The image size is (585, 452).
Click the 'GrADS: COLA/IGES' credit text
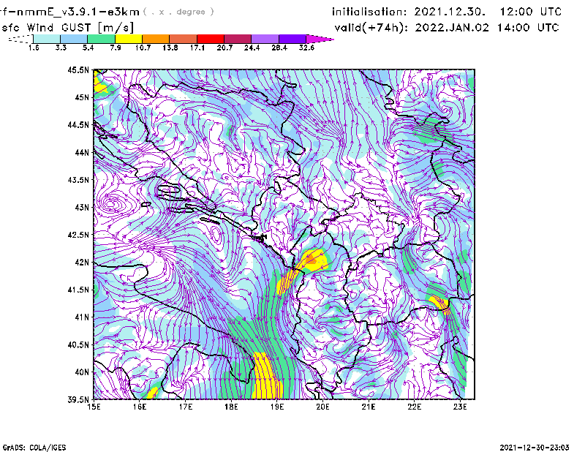pos(34,448)
